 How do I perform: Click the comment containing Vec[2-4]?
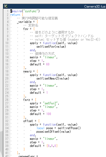coord(65,40)
